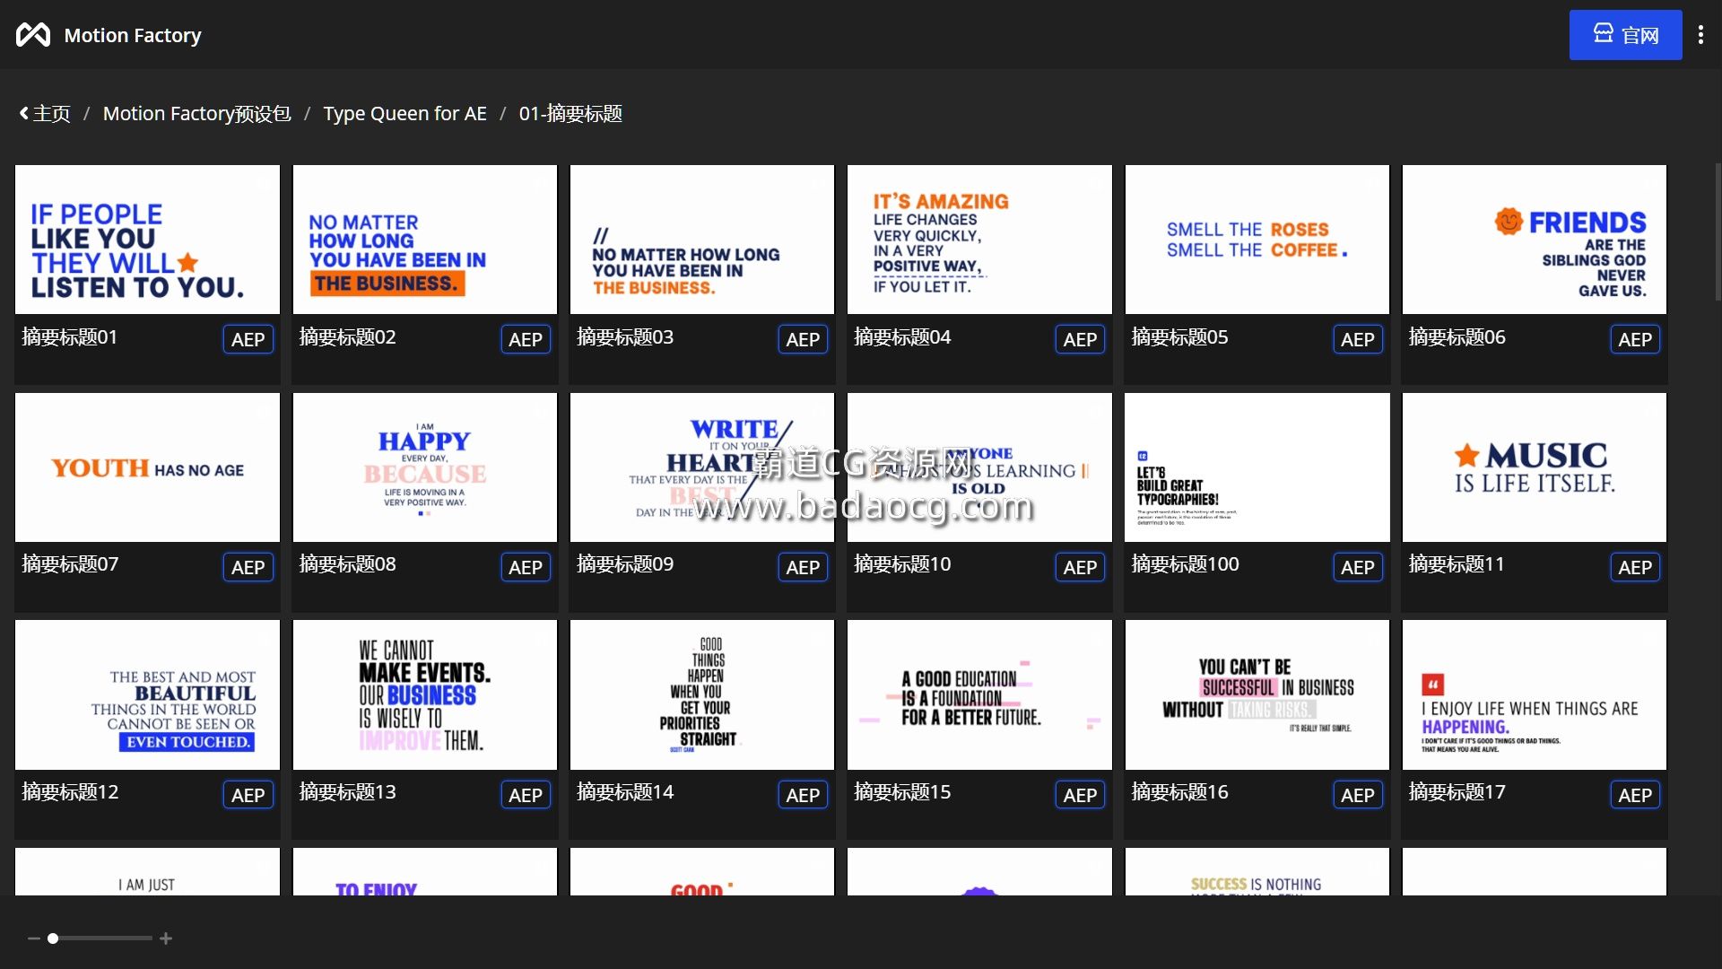This screenshot has height=969, width=1722.
Task: Click the AEP badge for 摘要标题07
Action: [x=248, y=567]
